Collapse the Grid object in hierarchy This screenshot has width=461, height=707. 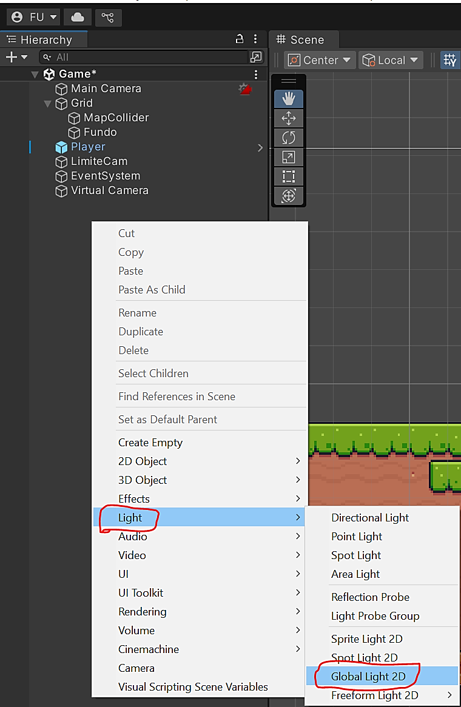point(48,103)
